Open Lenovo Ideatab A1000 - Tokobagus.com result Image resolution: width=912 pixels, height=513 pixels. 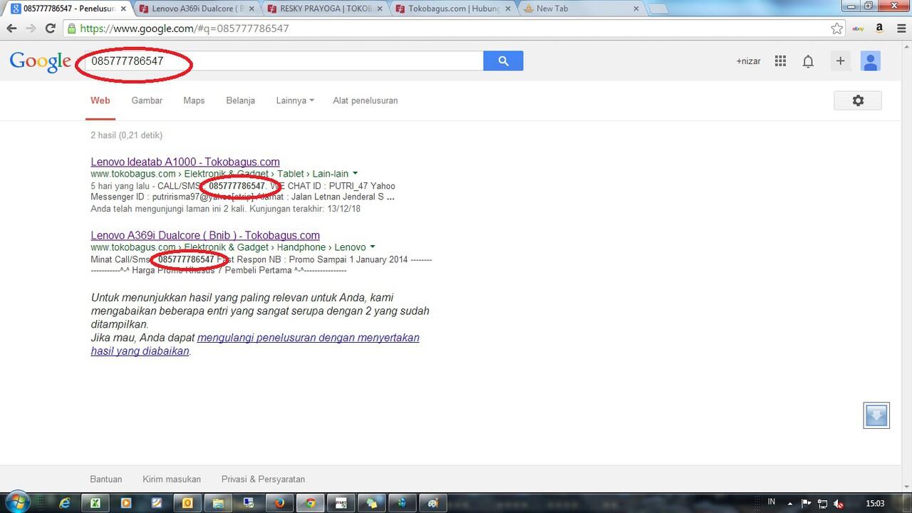(x=185, y=162)
